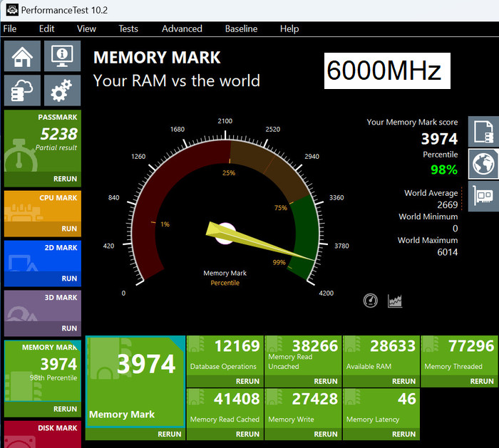The image size is (499, 448).
Task: Open the results document icon on right
Action: 483,132
